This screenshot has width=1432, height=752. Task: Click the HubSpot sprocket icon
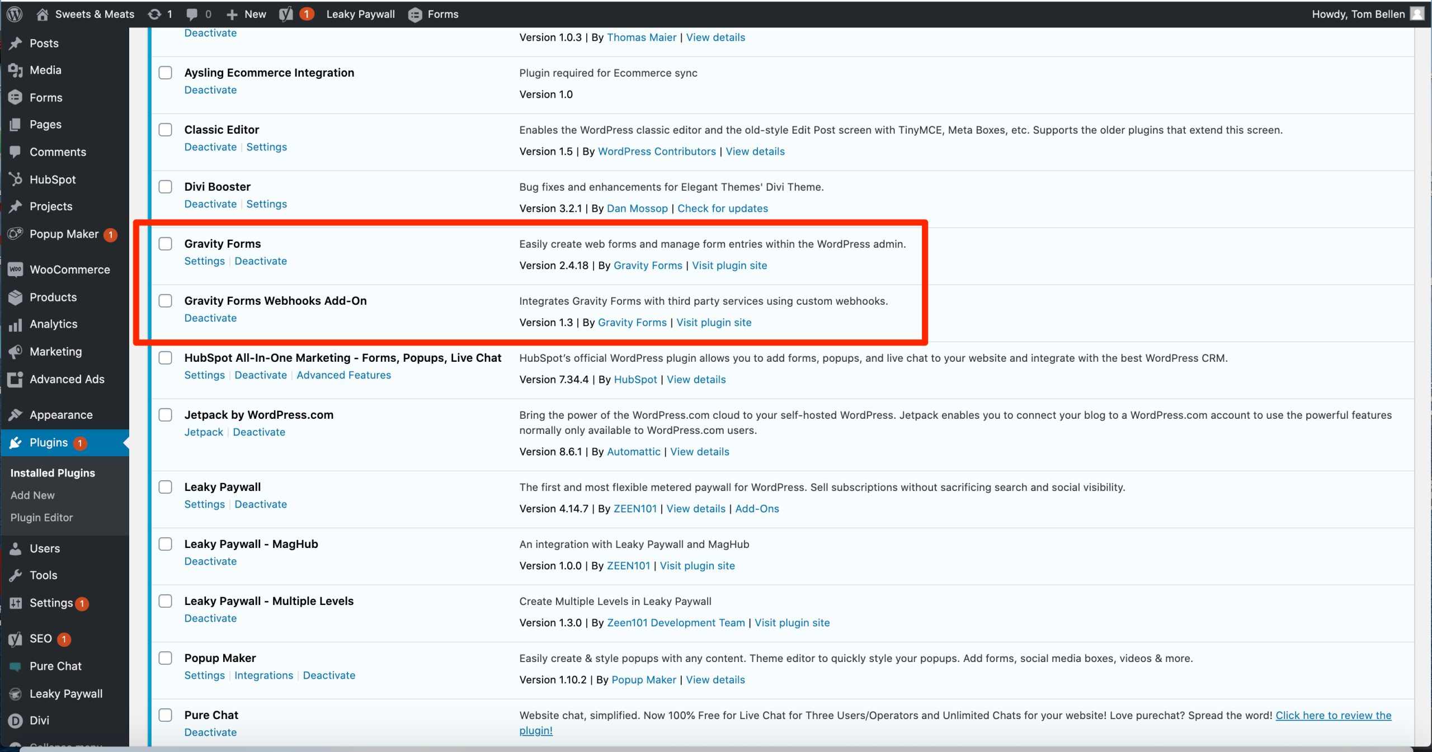tap(16, 179)
